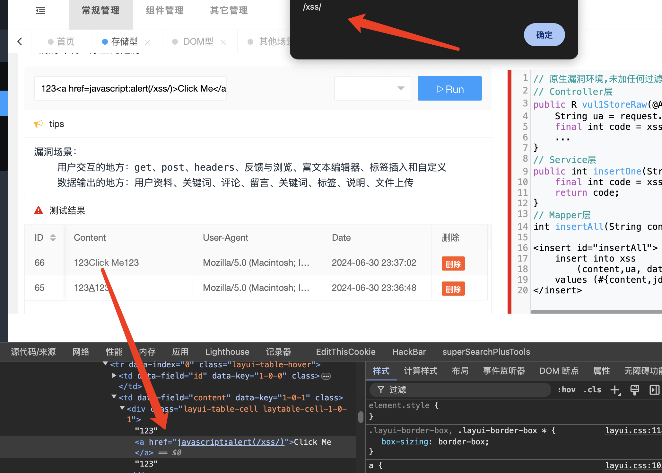Open the EditThisCookie DevTools tab

point(346,352)
